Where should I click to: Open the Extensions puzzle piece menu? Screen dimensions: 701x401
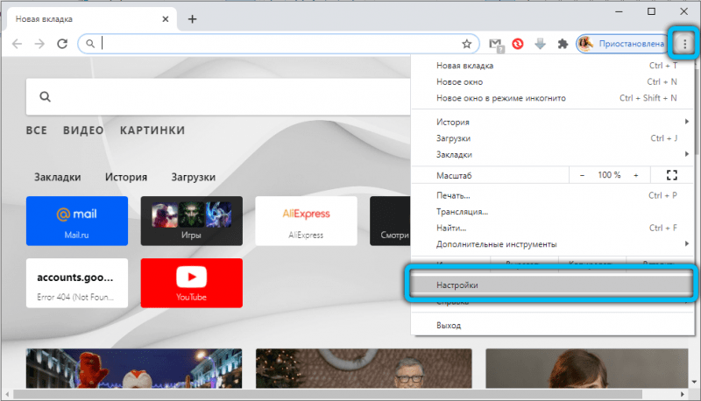(x=563, y=44)
